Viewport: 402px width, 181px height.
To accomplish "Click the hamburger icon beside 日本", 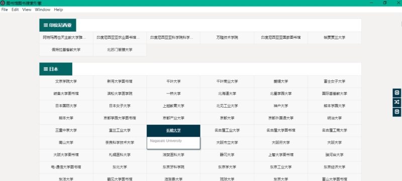I will pos(46,69).
